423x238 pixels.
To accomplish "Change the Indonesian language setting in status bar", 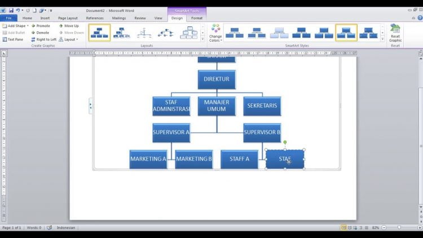I will click(66, 228).
